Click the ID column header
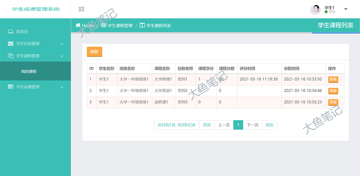This screenshot has height=176, width=360. click(x=91, y=68)
